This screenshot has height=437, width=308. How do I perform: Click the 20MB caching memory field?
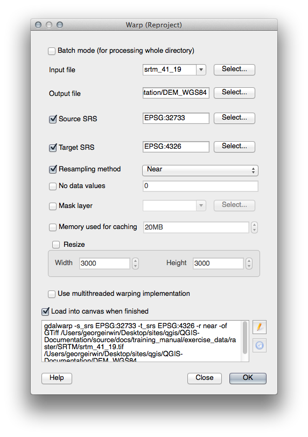coord(196,227)
